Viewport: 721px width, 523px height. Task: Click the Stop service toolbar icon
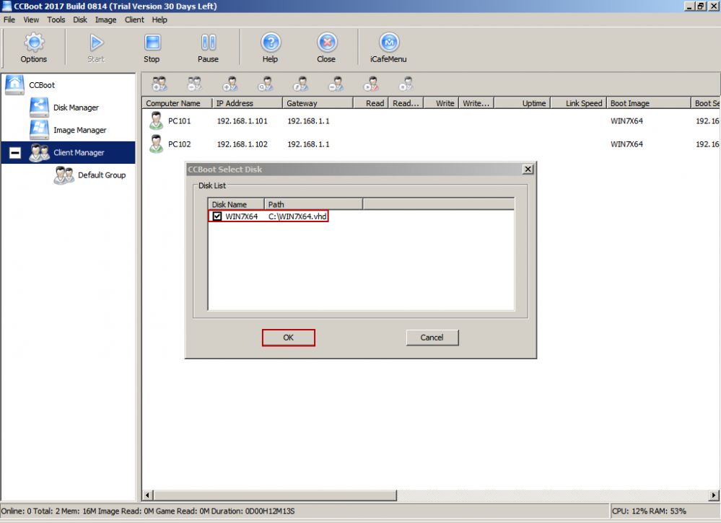point(152,43)
